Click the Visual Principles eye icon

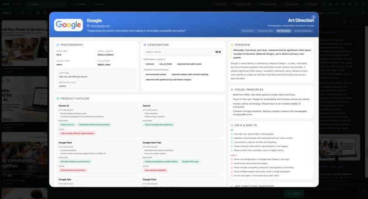click(232, 90)
